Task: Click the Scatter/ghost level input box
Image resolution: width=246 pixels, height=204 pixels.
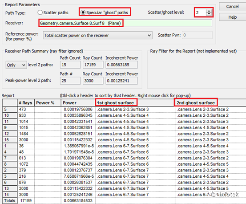Action: pos(201,12)
